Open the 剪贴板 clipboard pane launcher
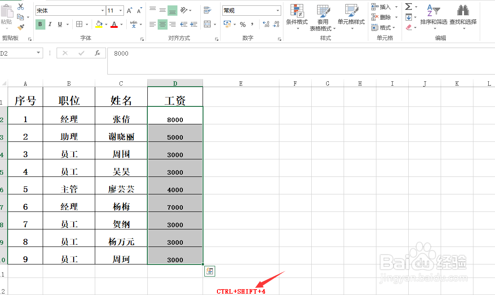This screenshot has height=295, width=495. pyautogui.click(x=30, y=39)
